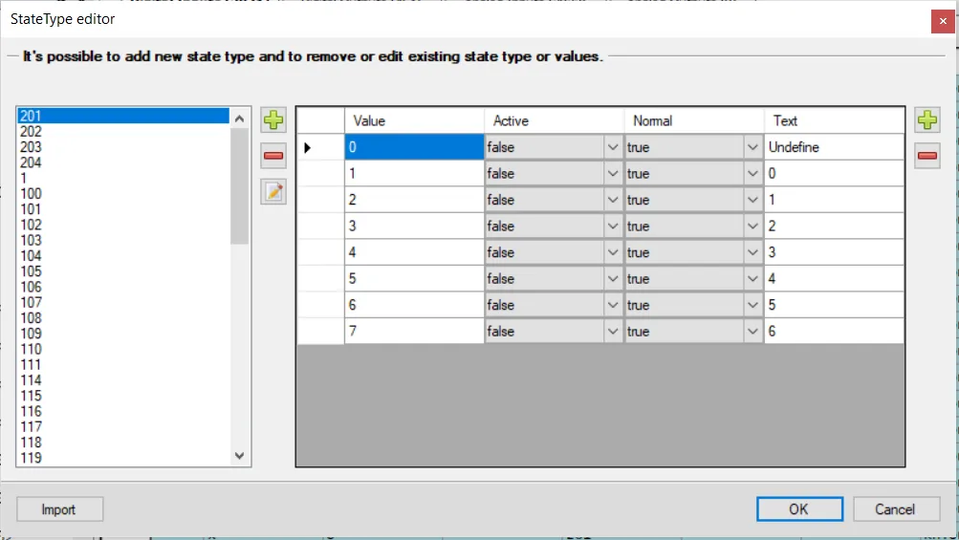Open Normal dropdown for value 0 row
The width and height of the screenshot is (959, 540).
pos(752,147)
